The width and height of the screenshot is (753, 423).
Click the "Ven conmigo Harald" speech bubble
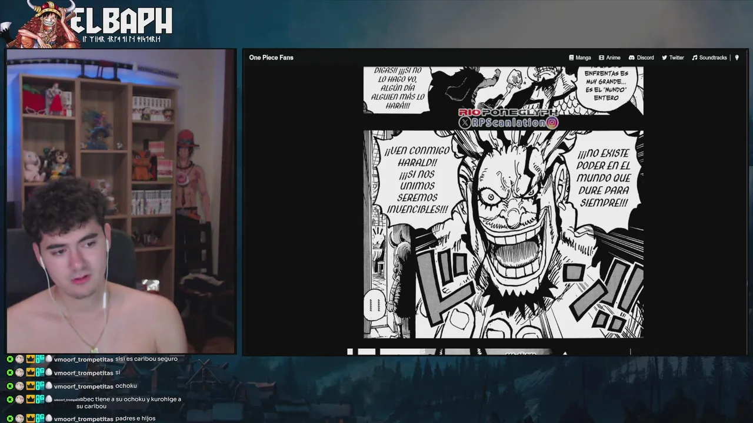(417, 180)
